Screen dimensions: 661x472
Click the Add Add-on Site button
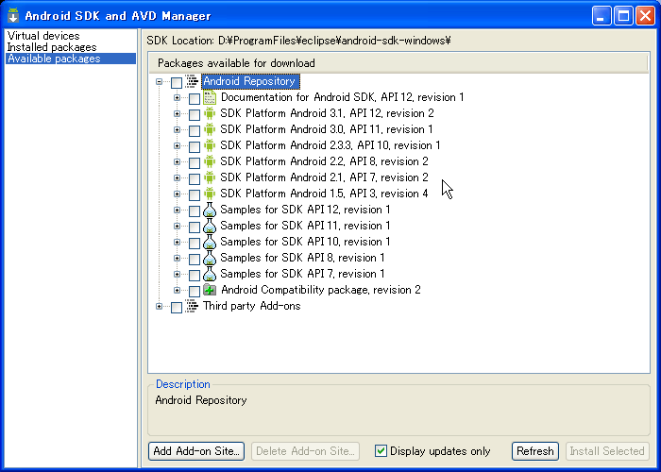pyautogui.click(x=196, y=451)
